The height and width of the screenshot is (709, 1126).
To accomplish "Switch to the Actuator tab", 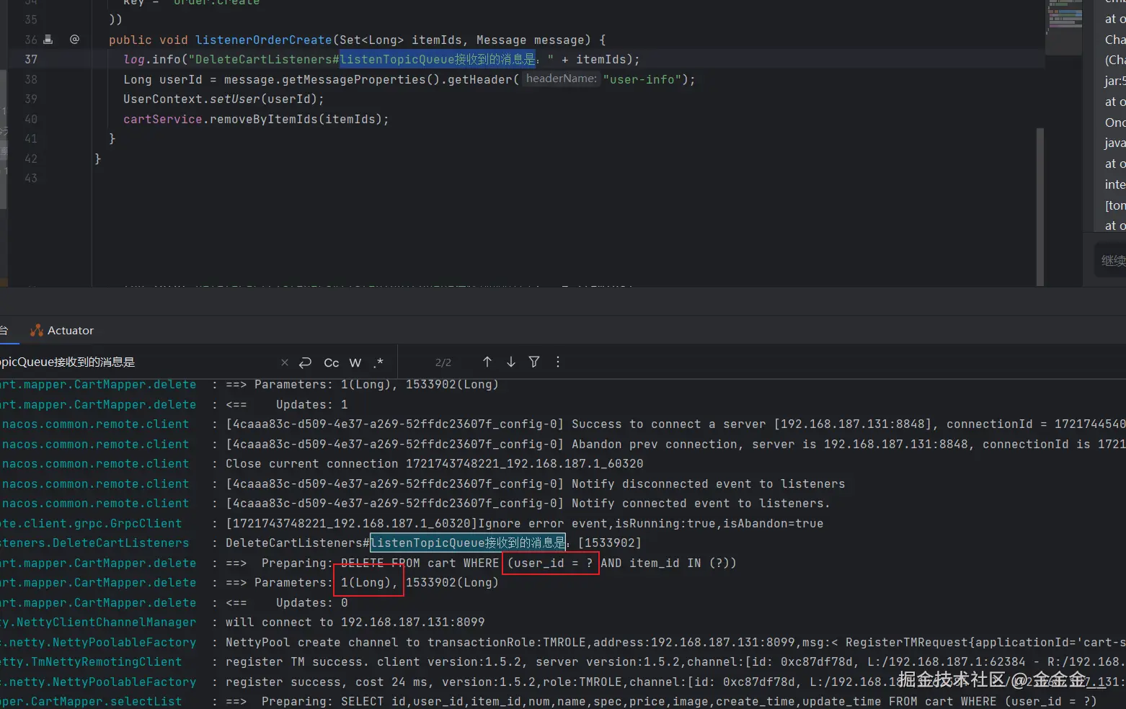I will click(x=62, y=330).
